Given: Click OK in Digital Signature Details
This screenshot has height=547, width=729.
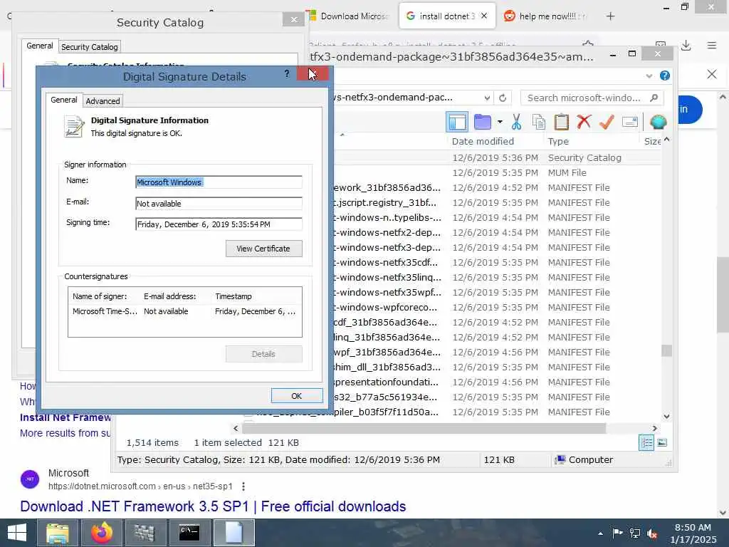Looking at the screenshot, I should pyautogui.click(x=297, y=396).
